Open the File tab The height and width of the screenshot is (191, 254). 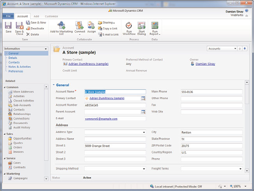tap(8, 16)
